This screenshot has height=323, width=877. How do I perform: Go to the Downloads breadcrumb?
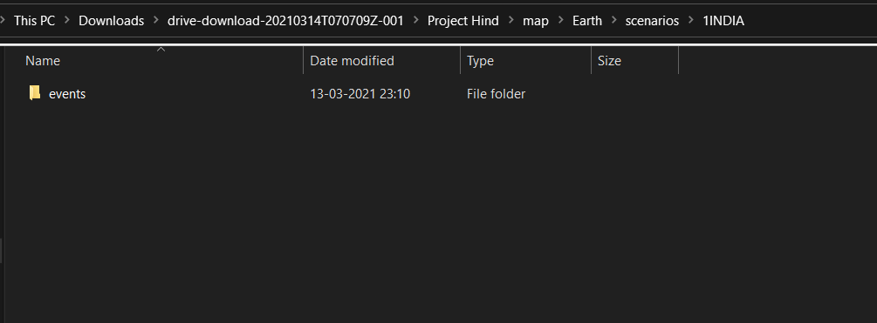coord(112,21)
